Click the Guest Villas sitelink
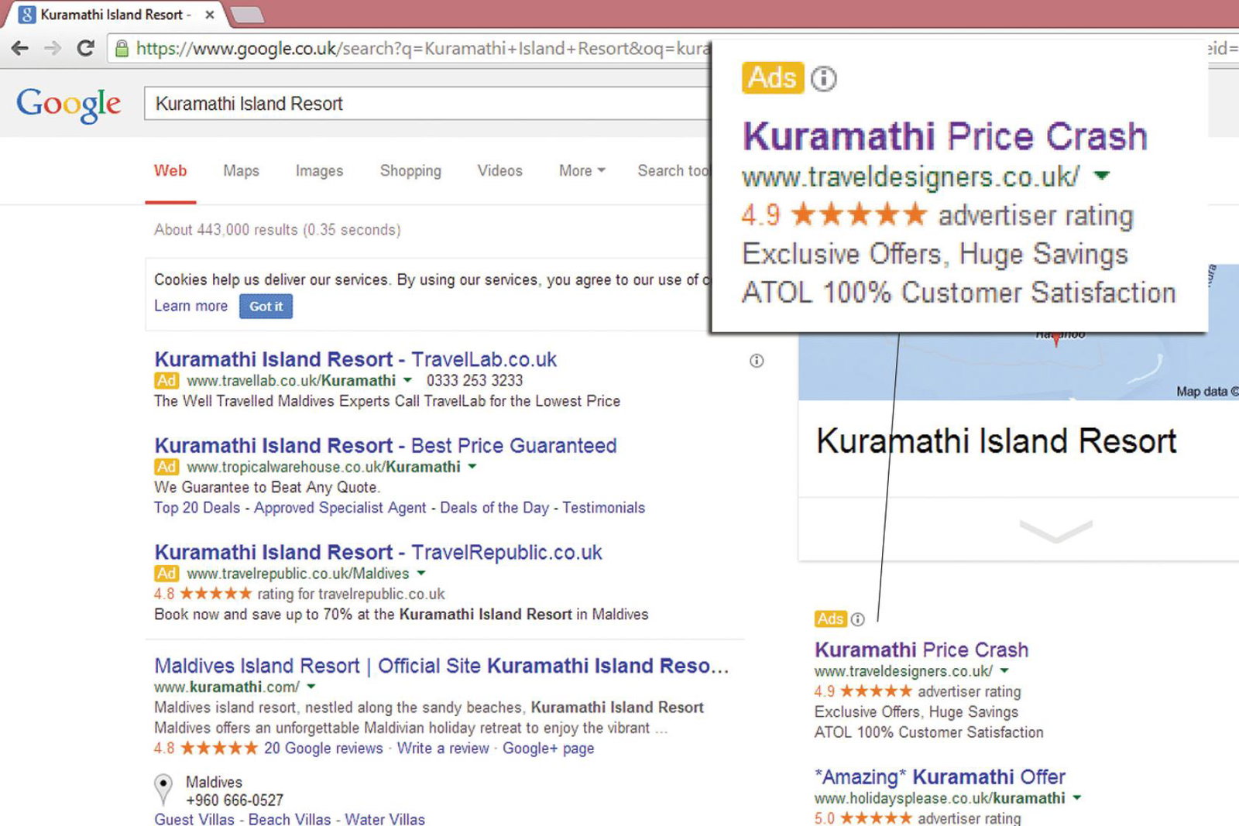1239x826 pixels. 194,819
